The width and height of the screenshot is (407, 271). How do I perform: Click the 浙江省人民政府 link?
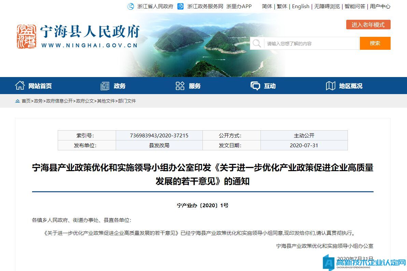(x=155, y=6)
